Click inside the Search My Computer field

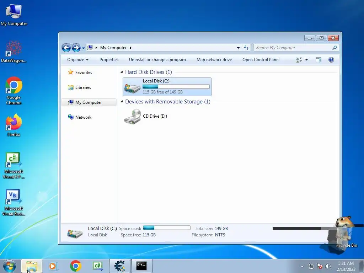click(x=293, y=48)
